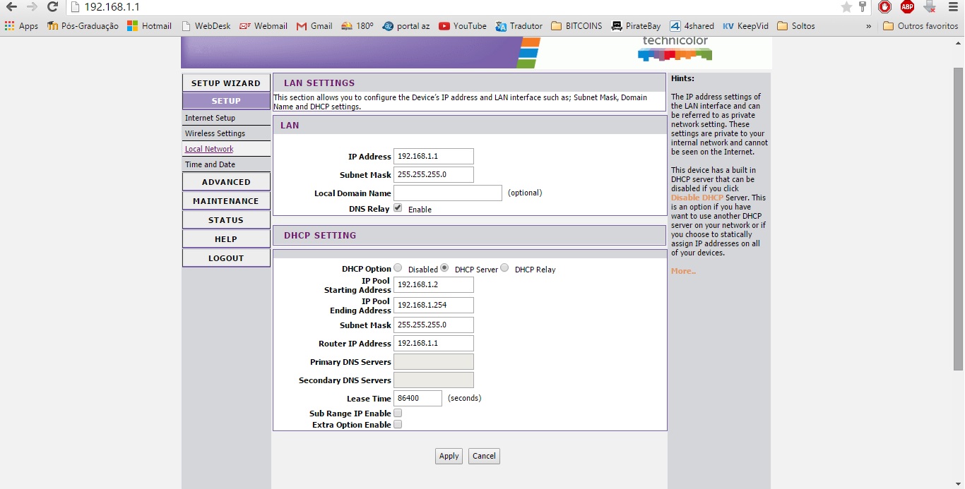The height and width of the screenshot is (489, 965).
Task: Open the SETUP WIZARD menu
Action: click(x=226, y=83)
